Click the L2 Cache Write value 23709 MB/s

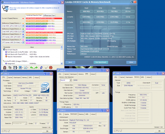click(100, 22)
